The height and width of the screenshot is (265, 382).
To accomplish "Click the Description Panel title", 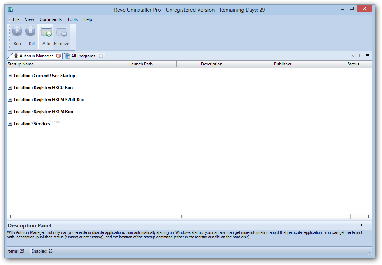I will [29, 225].
